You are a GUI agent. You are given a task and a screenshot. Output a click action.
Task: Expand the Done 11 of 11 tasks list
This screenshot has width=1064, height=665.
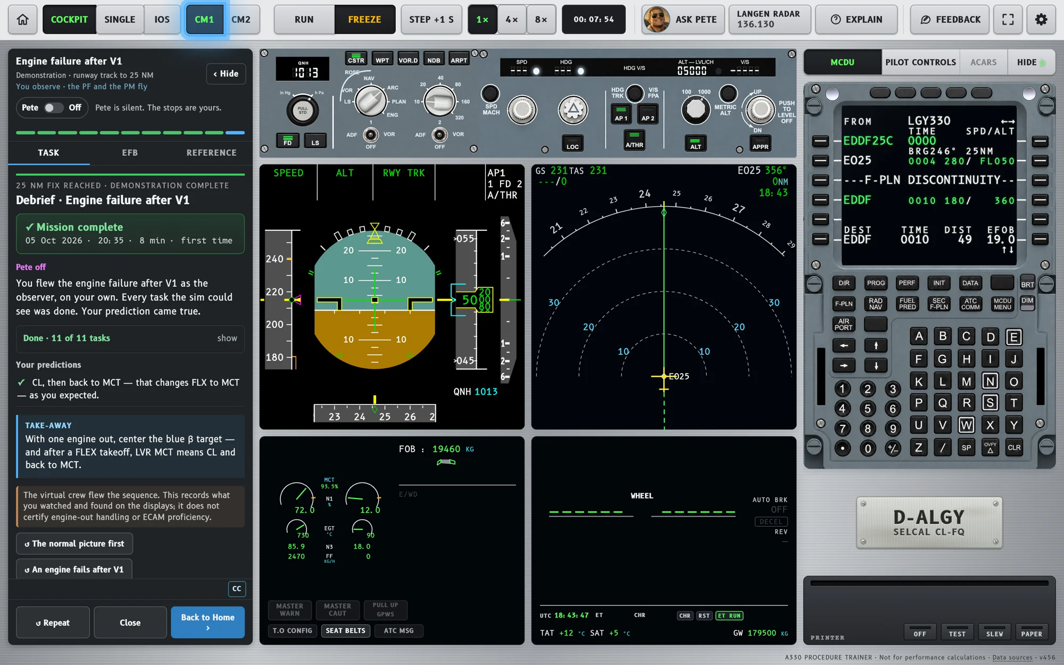point(130,338)
